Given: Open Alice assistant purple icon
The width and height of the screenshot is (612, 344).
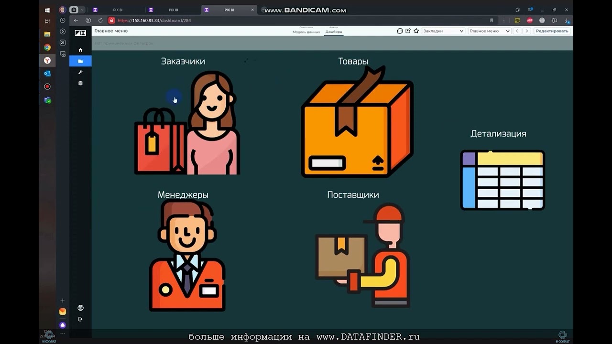Looking at the screenshot, I should click(63, 325).
